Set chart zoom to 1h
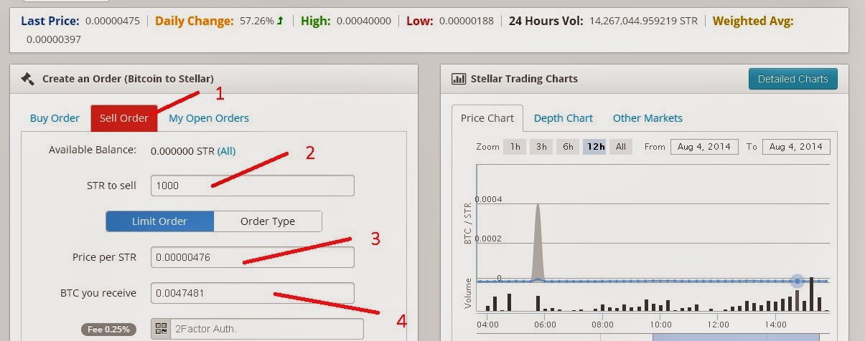865x341 pixels. click(x=515, y=147)
